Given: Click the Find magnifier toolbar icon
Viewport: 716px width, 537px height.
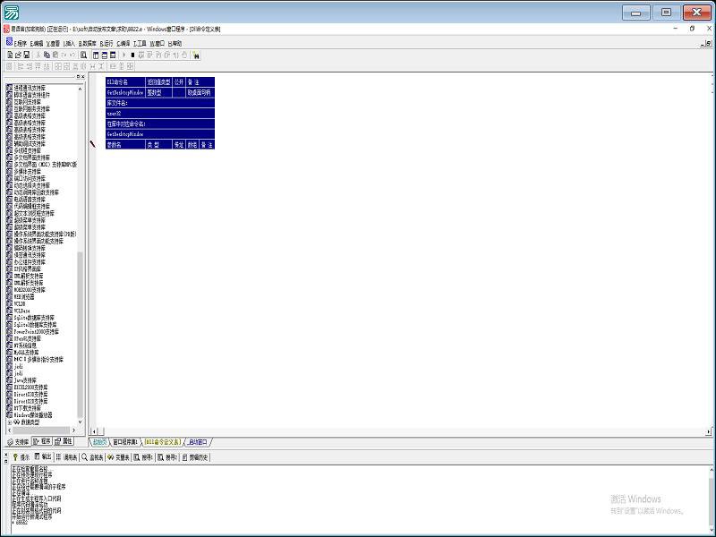Looking at the screenshot, I should click(x=83, y=55).
